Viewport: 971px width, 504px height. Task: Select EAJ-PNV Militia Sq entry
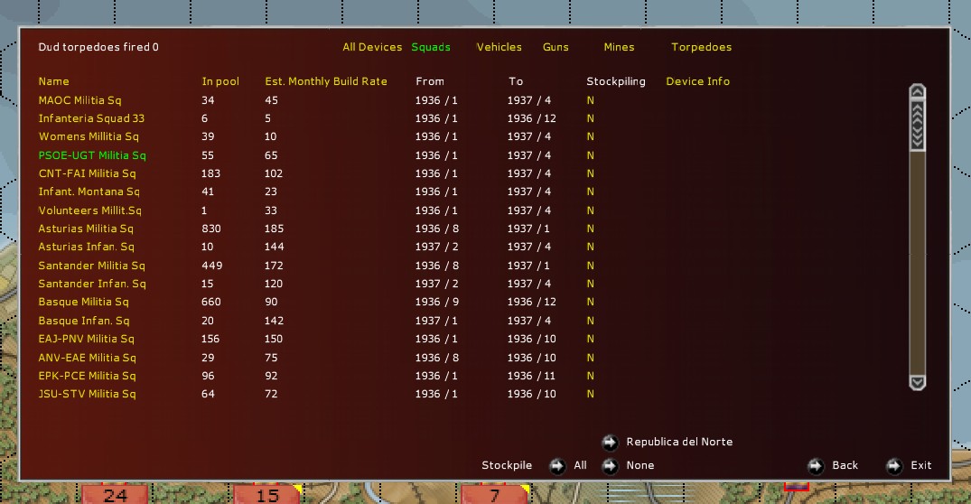(x=86, y=339)
